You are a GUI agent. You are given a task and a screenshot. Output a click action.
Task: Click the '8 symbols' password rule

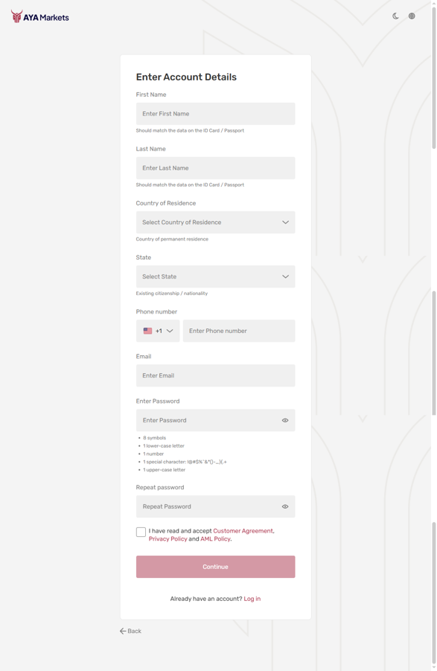(x=154, y=438)
